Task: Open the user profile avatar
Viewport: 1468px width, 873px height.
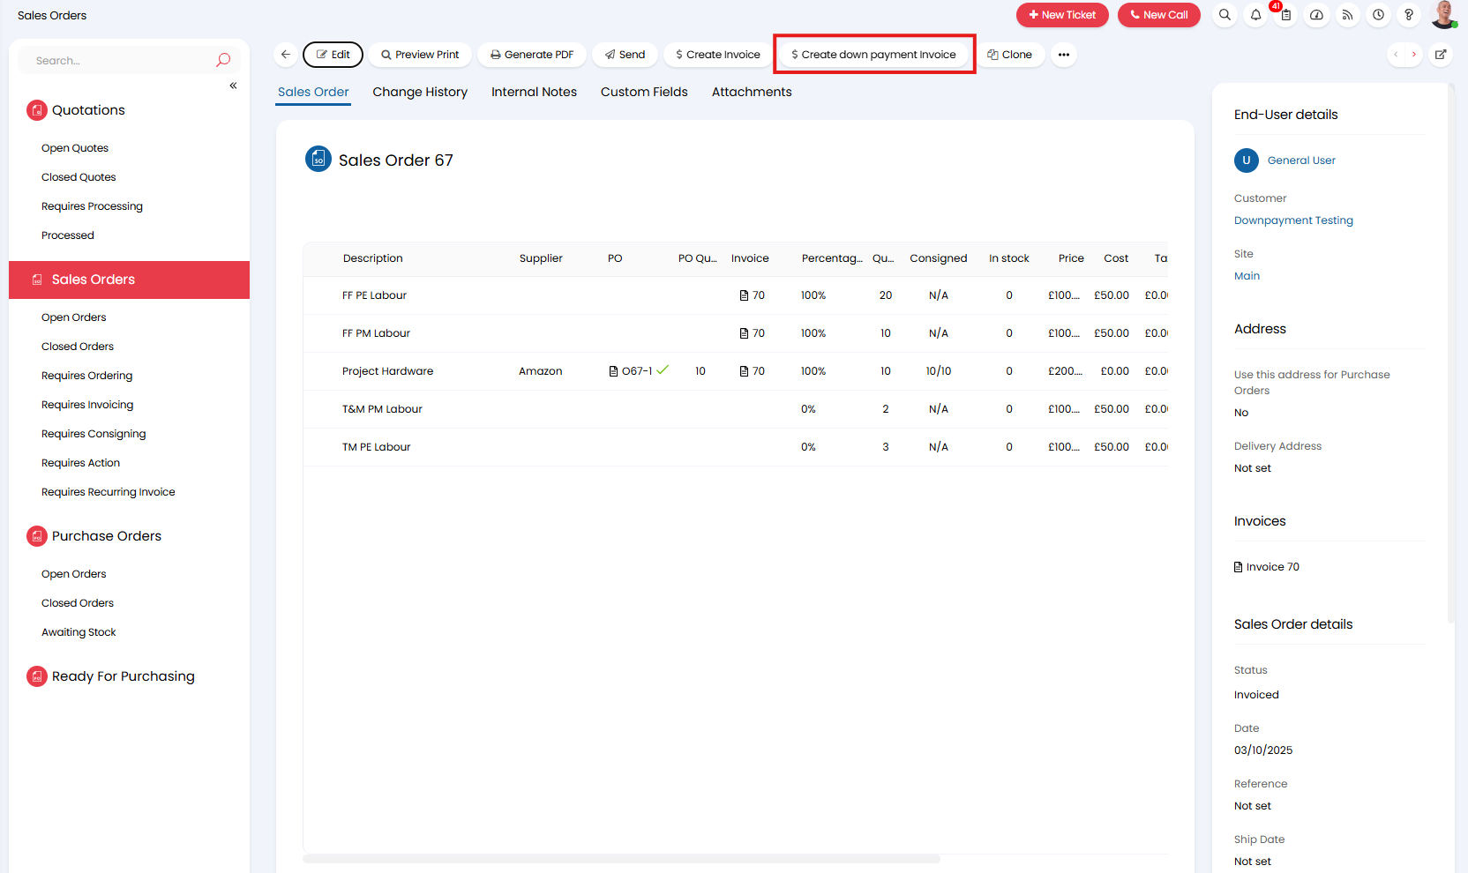Action: 1443,14
